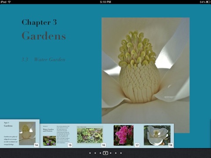Image resolution: width=211 pixels, height=158 pixels.
Task: Open page 17 pink orchid thumbnail
Action: pyautogui.click(x=124, y=136)
